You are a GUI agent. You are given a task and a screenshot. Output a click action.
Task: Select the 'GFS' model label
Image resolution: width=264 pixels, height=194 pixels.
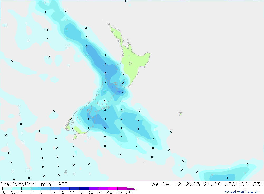pos(63,184)
